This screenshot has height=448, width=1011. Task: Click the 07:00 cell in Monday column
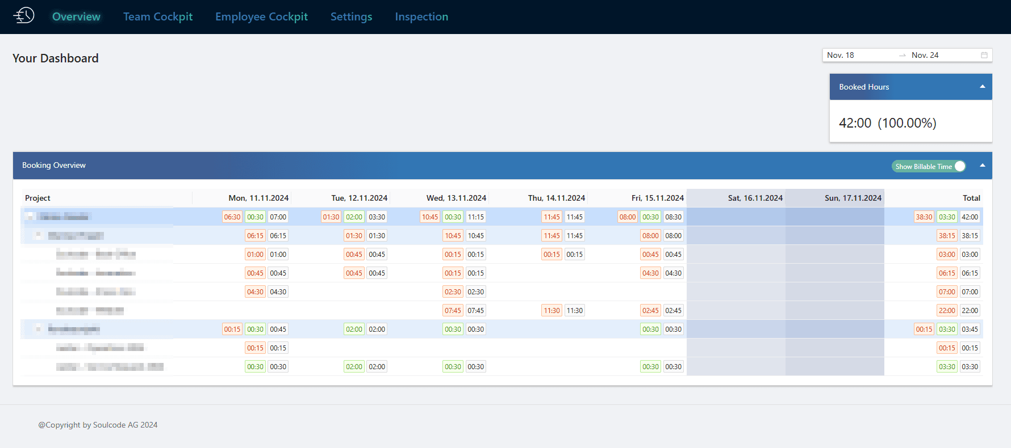click(x=278, y=217)
